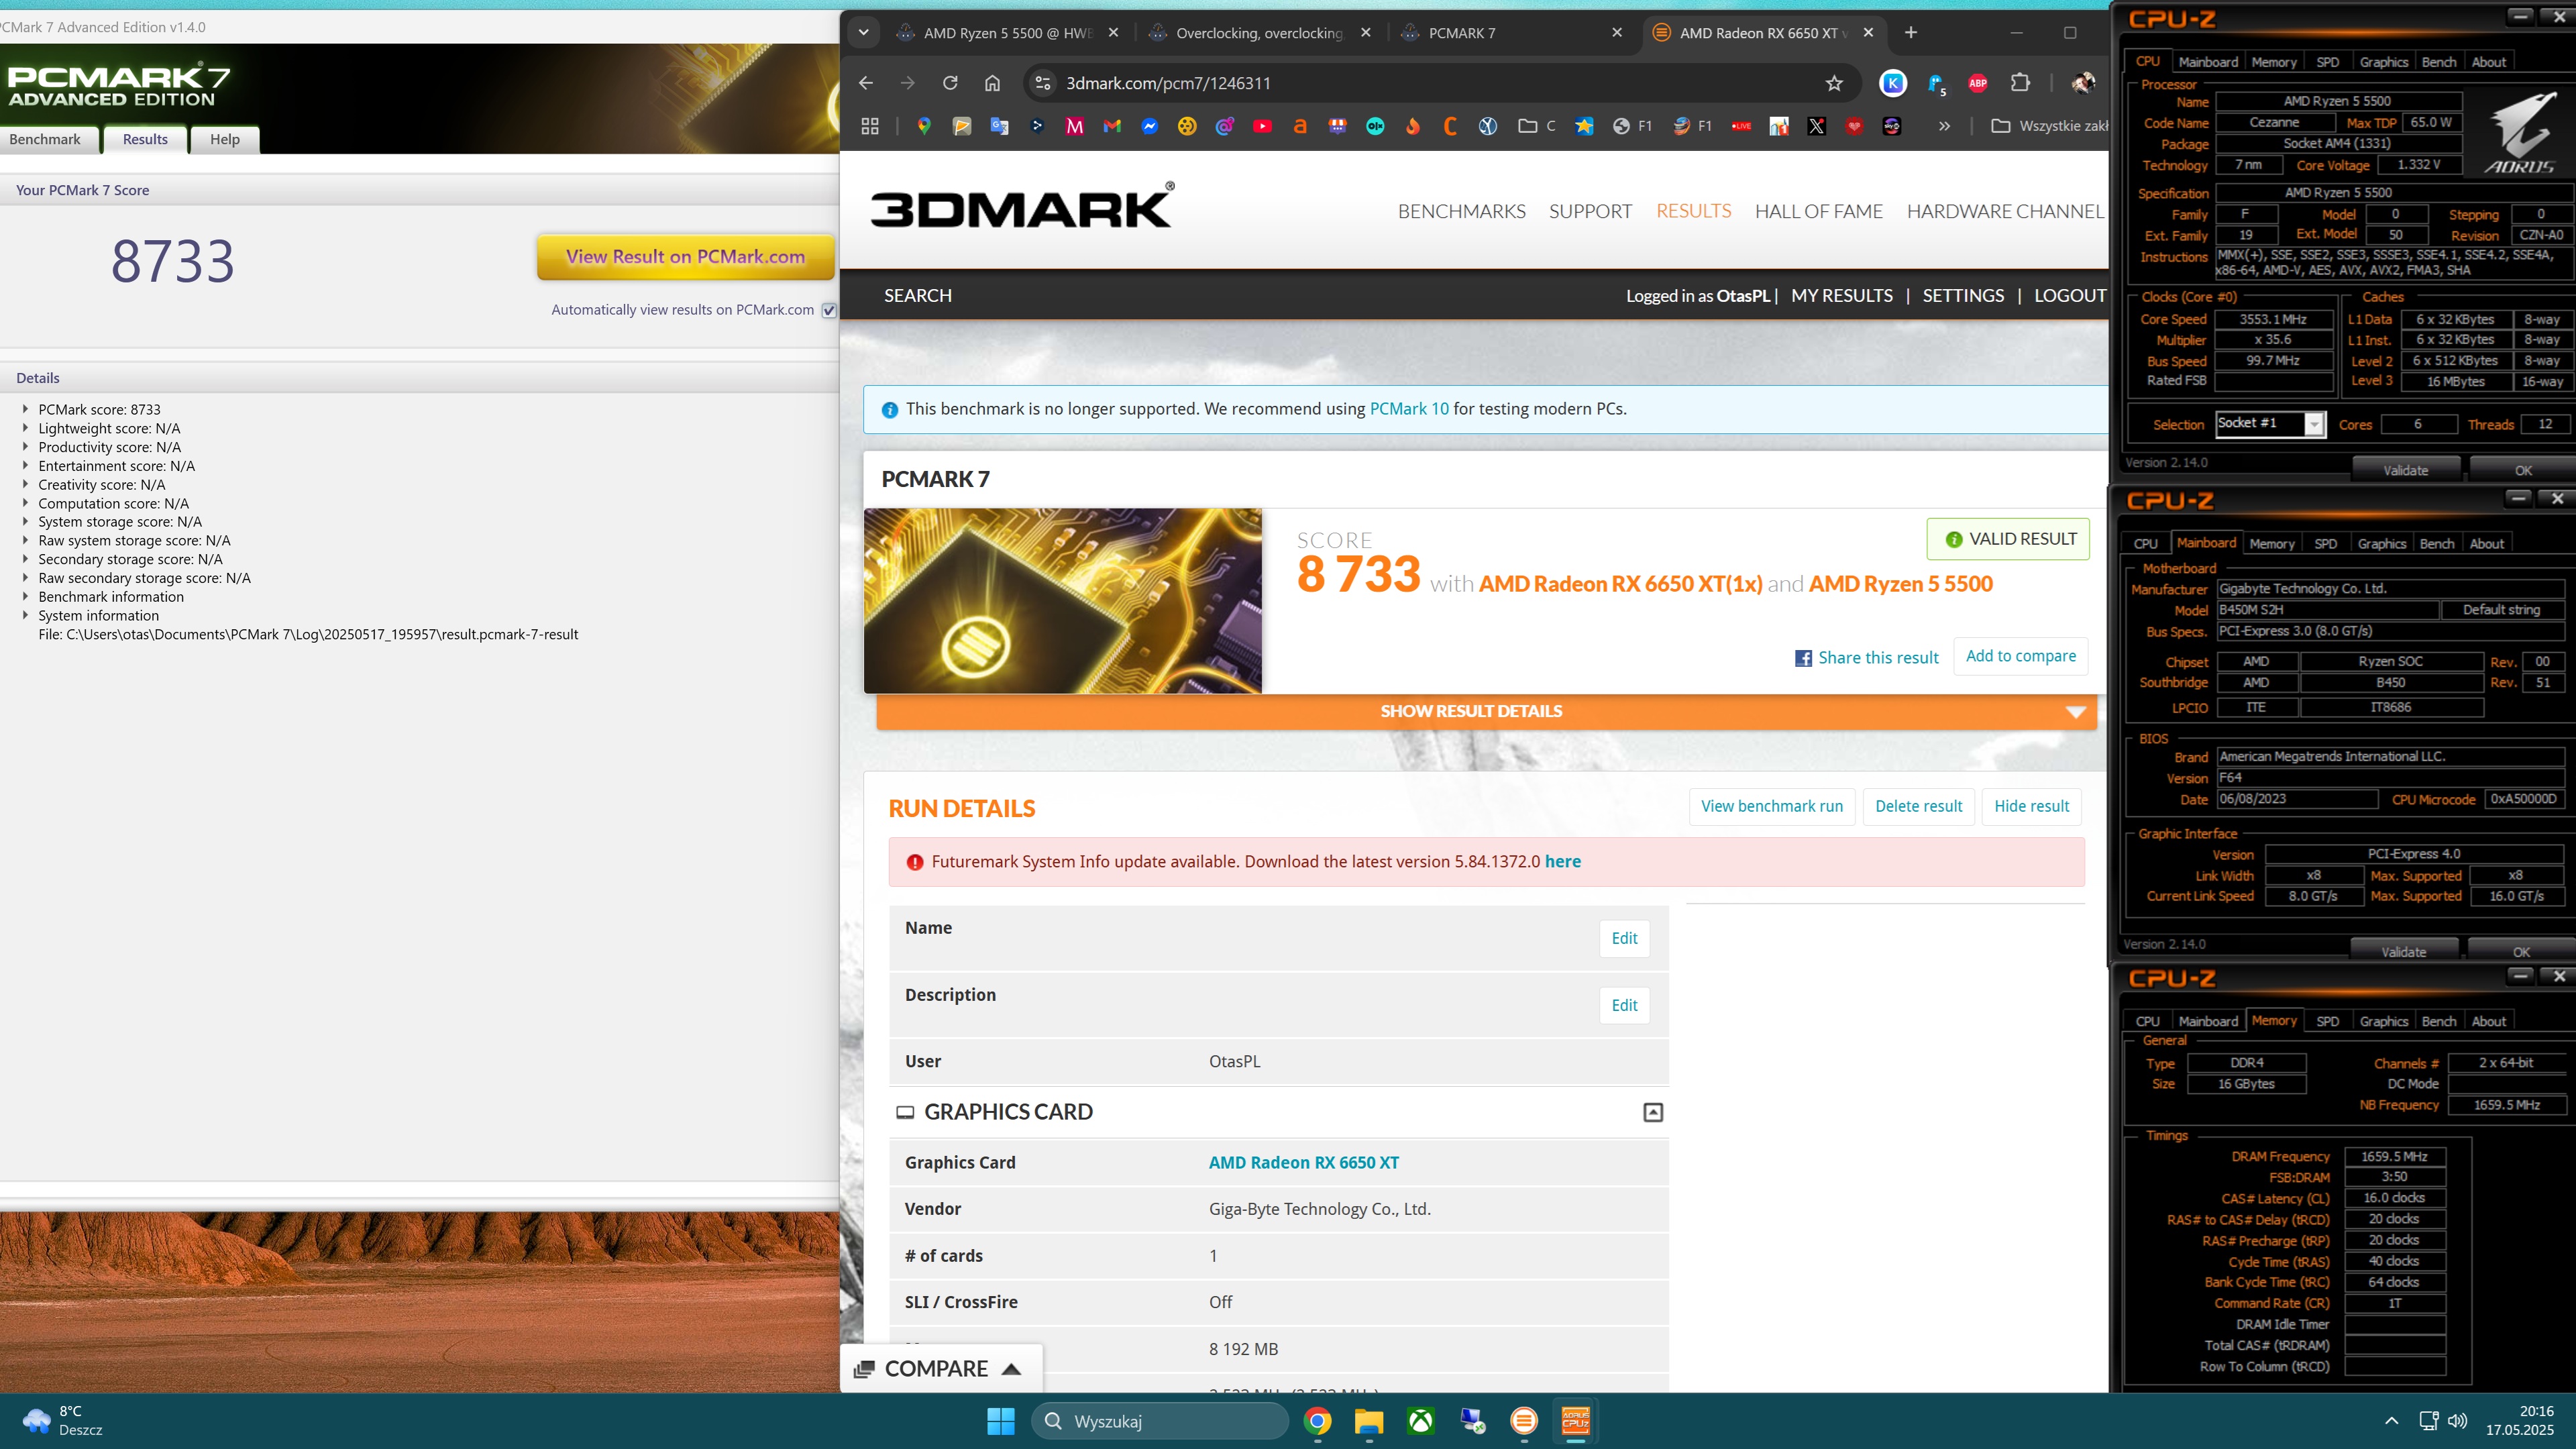Toggle automatically view results on PCMark.com checkbox
The image size is (2576, 1449).
(x=829, y=310)
